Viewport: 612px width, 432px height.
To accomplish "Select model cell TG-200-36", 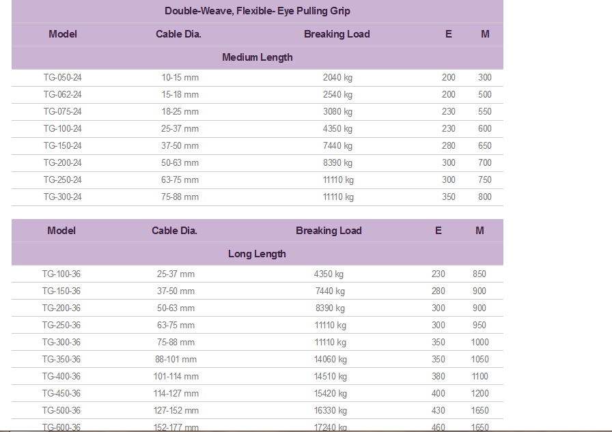I will pos(61,308).
